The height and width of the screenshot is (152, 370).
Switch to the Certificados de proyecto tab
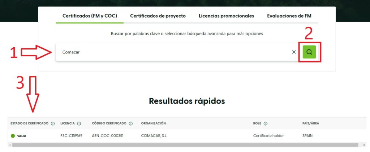(x=158, y=16)
